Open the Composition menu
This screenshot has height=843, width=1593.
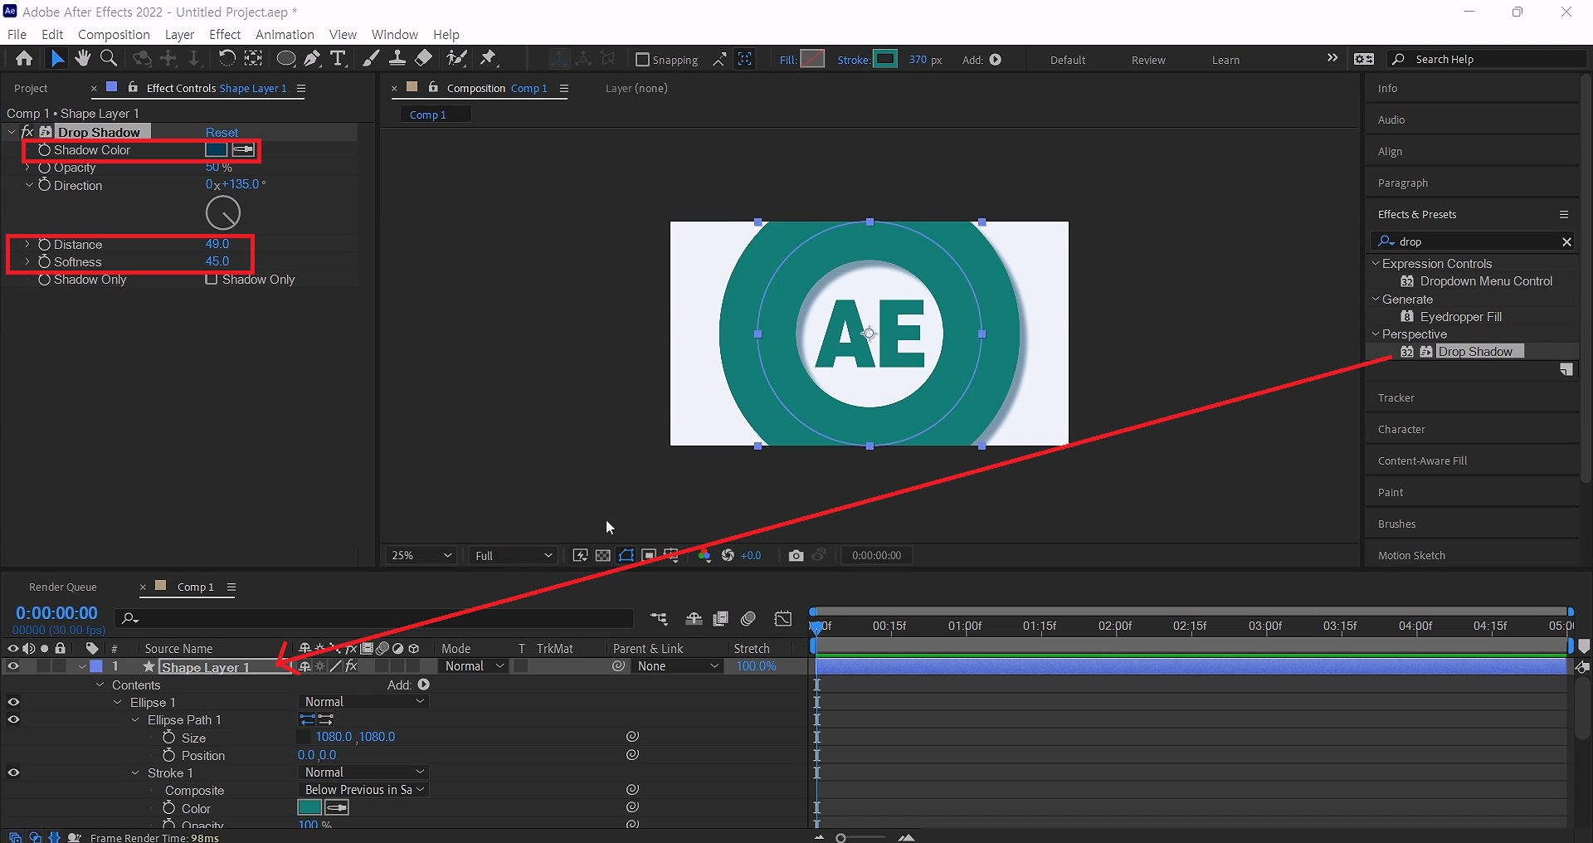point(114,35)
